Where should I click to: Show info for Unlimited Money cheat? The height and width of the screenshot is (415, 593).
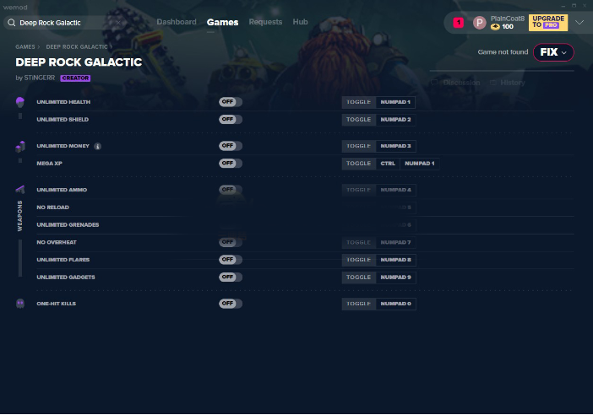[98, 146]
